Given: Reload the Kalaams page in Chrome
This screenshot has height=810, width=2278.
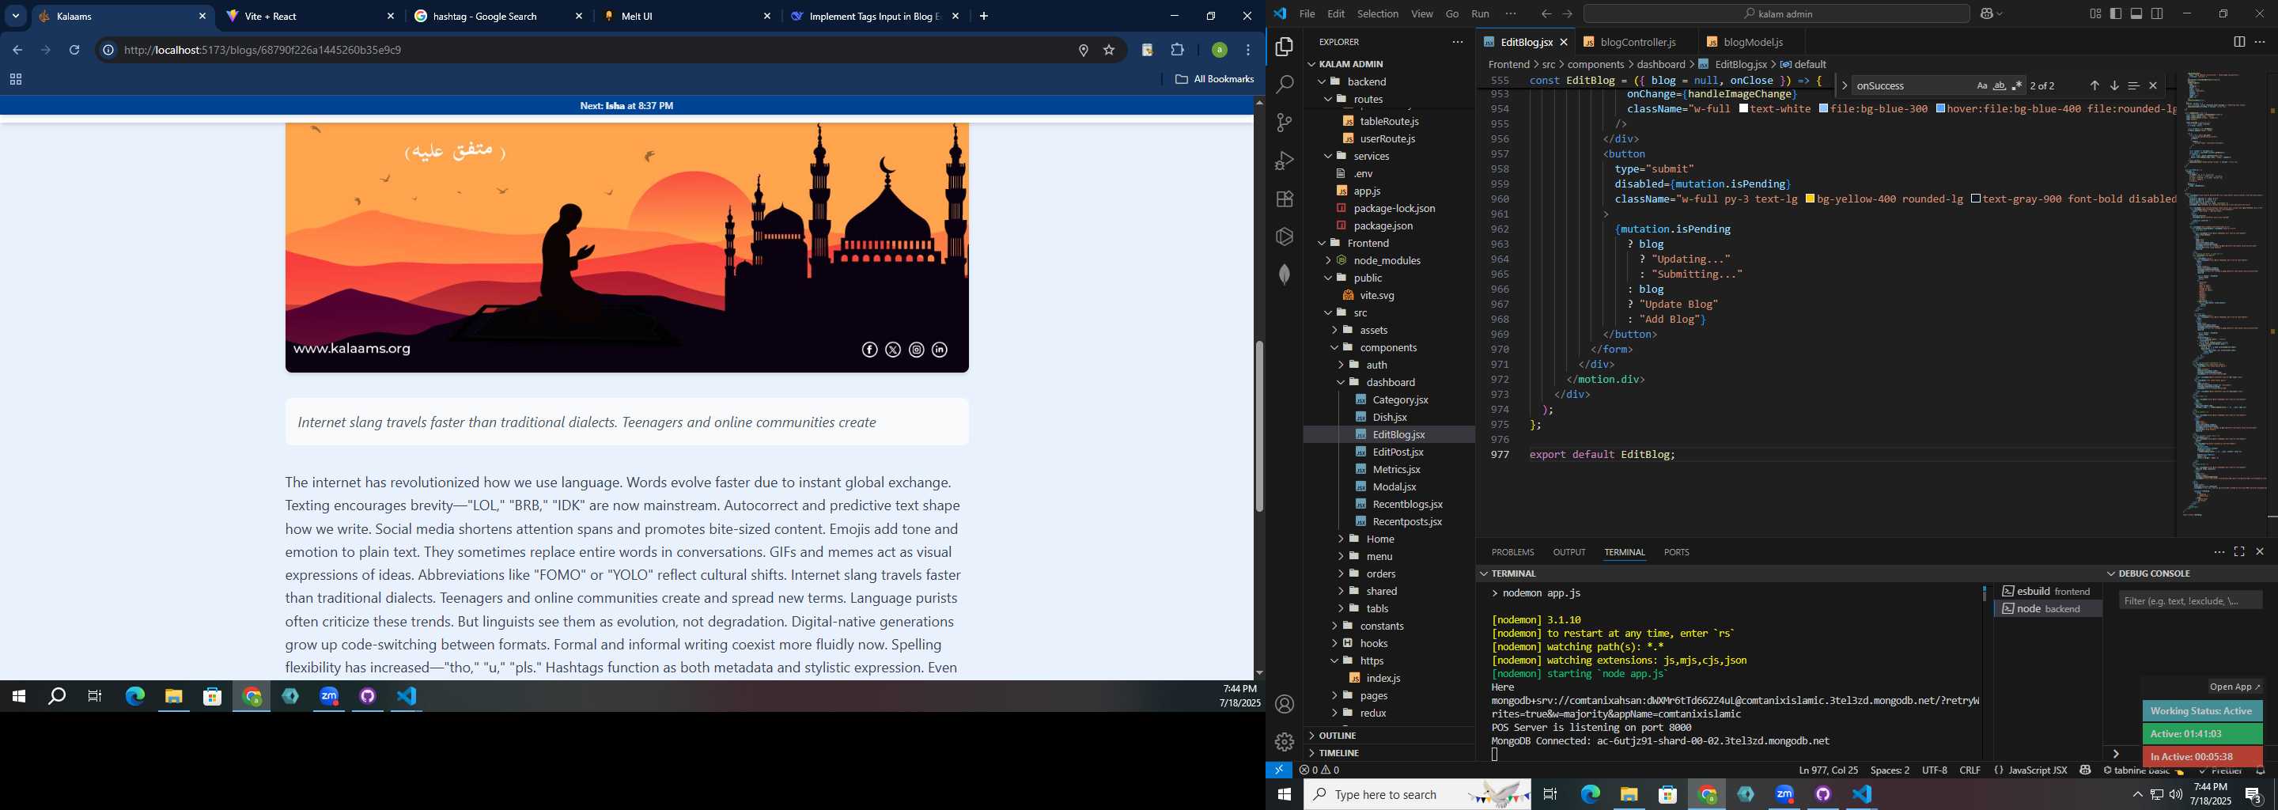Looking at the screenshot, I should click(74, 51).
